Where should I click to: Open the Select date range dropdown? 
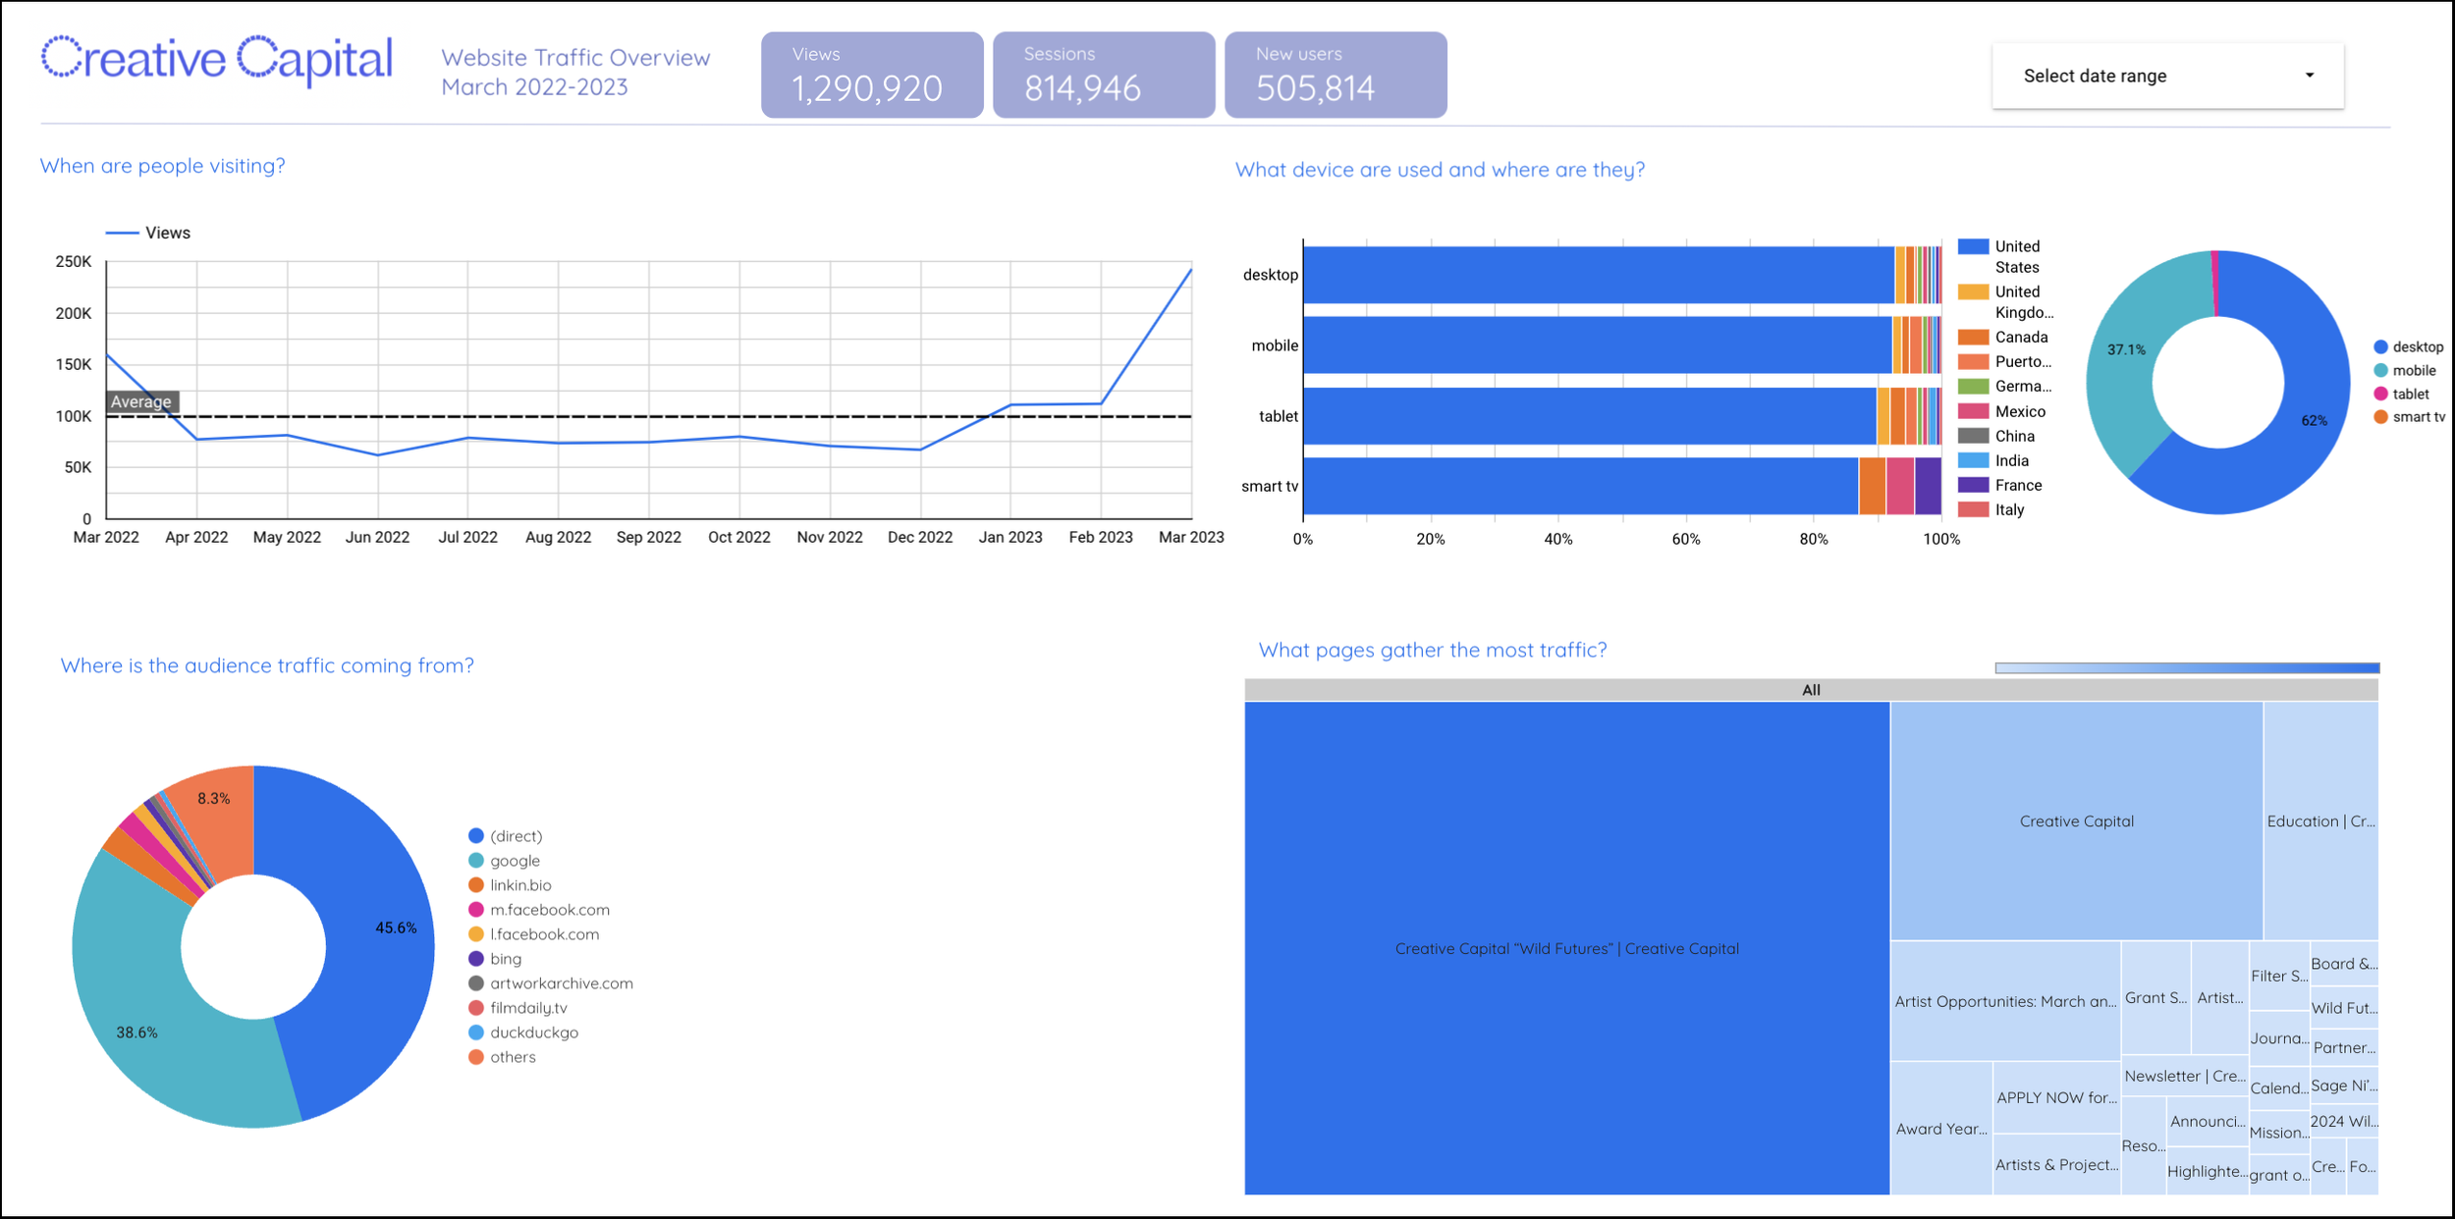[2165, 76]
